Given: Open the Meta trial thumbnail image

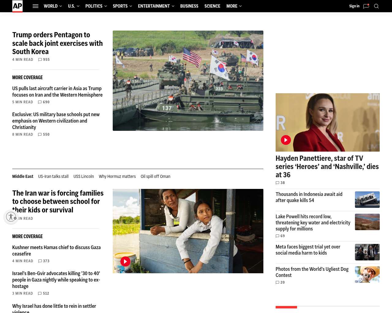Looking at the screenshot, I should pyautogui.click(x=367, y=252).
